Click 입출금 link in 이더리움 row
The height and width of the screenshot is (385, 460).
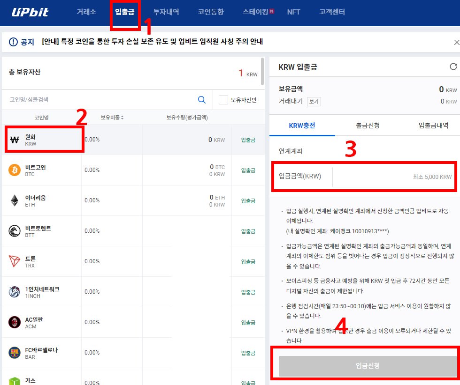[248, 201]
